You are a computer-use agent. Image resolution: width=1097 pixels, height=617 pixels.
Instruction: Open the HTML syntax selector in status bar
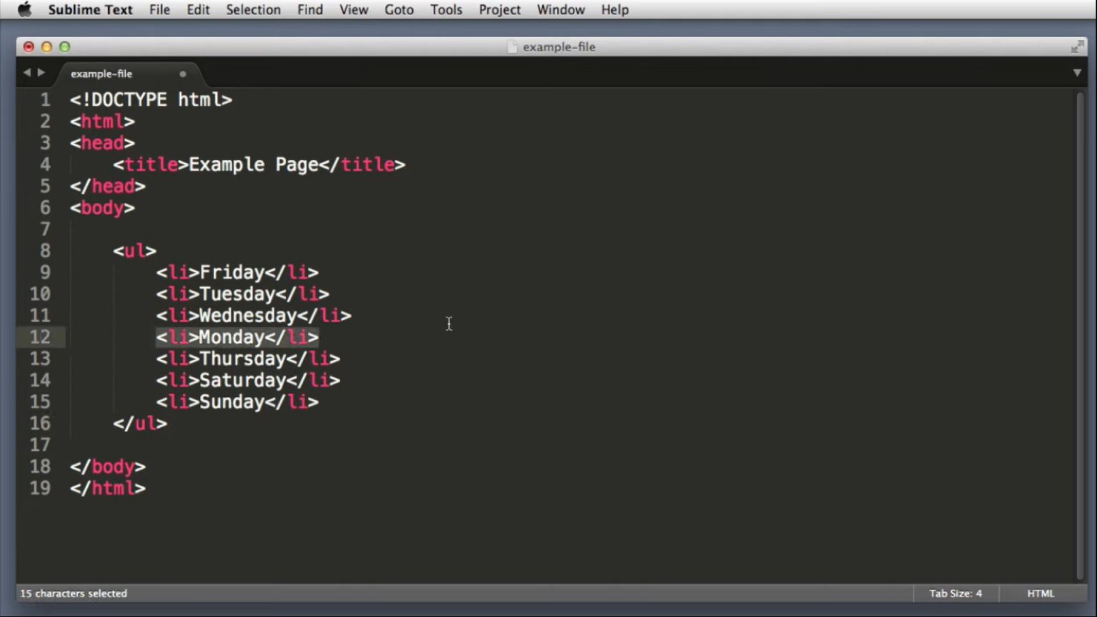point(1041,593)
